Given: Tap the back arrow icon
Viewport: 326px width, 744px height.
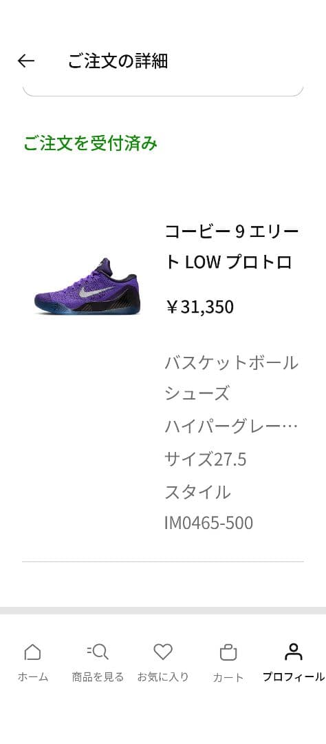Looking at the screenshot, I should tap(26, 61).
